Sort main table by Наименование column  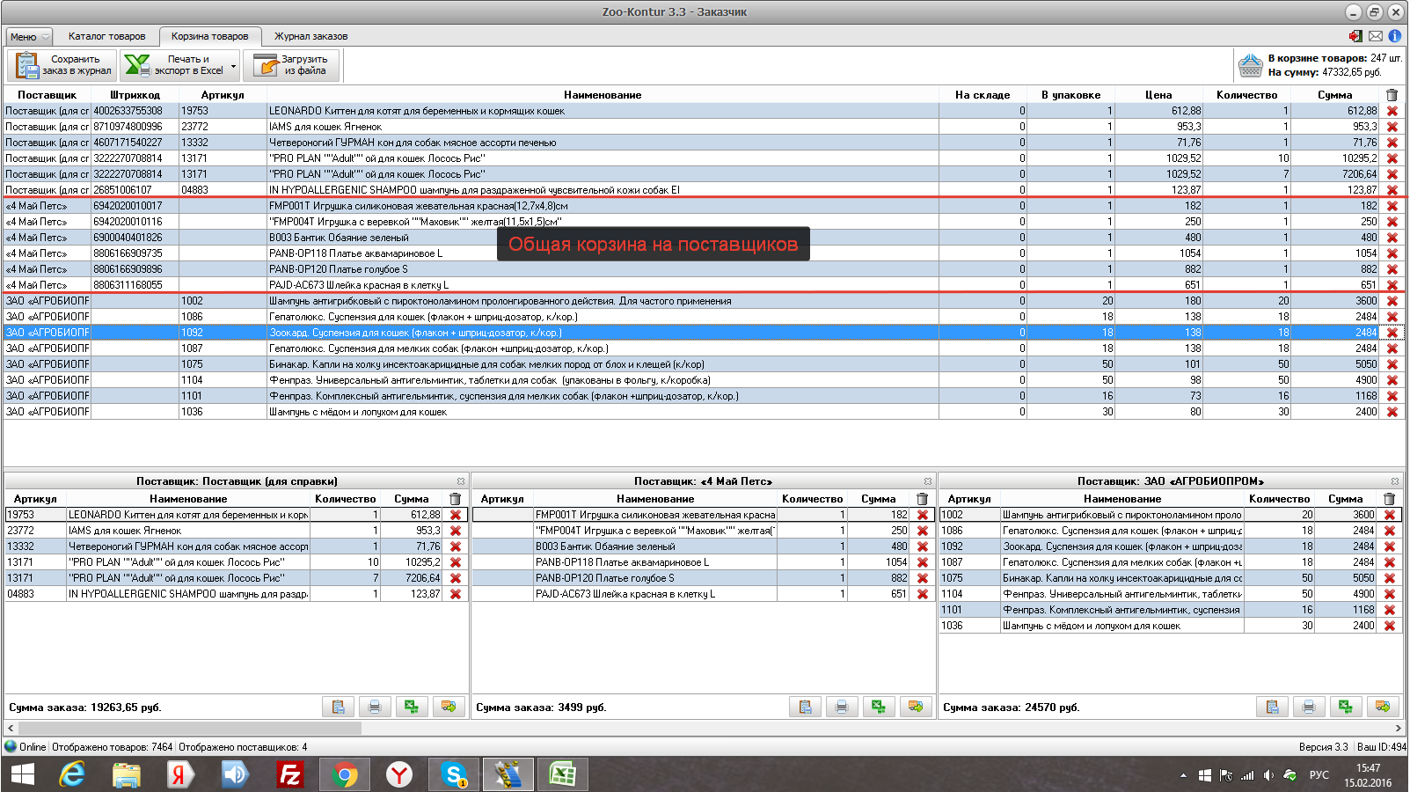[x=603, y=94]
